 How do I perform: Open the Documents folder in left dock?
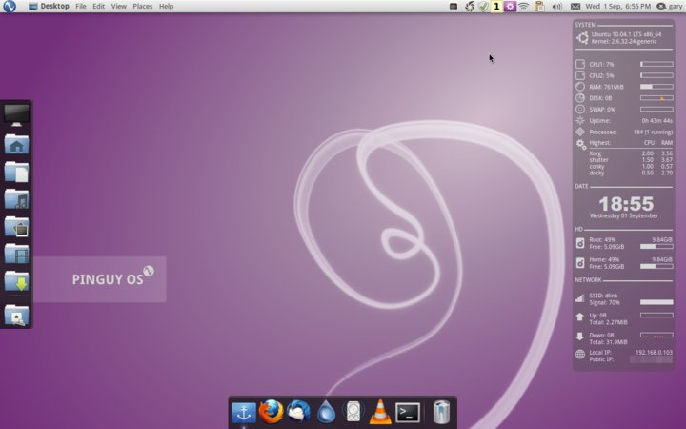[x=16, y=172]
